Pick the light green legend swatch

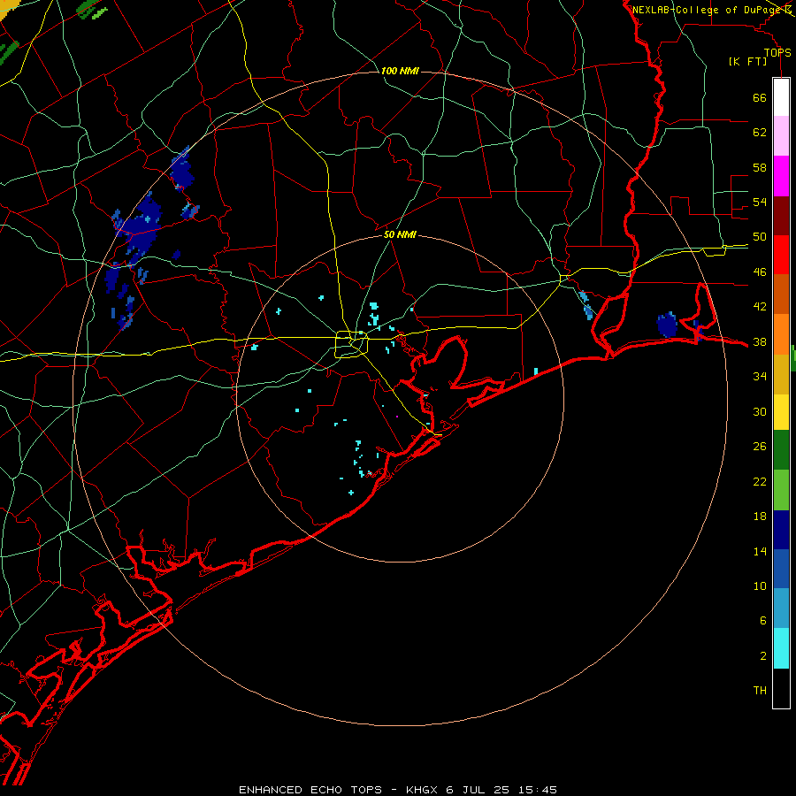click(x=781, y=490)
